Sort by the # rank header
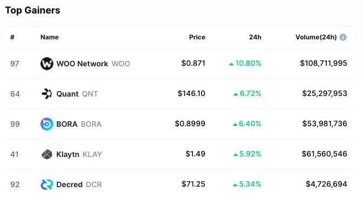This screenshot has width=363, height=198. click(12, 37)
